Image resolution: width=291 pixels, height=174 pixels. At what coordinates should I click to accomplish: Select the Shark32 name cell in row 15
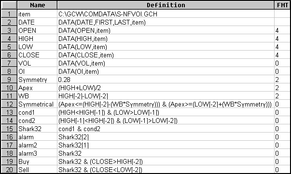coord(37,129)
